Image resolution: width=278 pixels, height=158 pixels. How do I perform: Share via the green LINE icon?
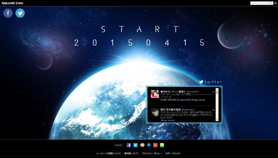click(x=162, y=145)
